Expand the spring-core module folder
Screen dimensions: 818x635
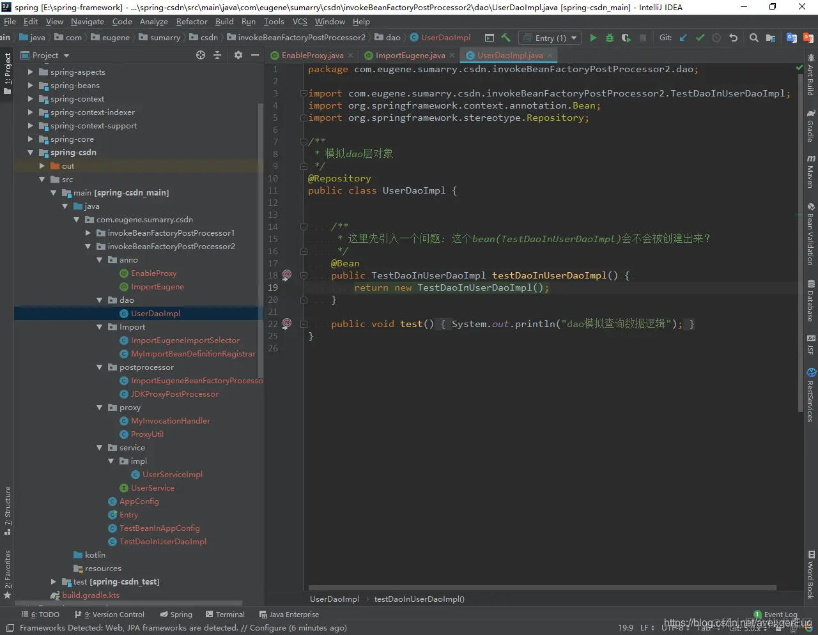30,139
